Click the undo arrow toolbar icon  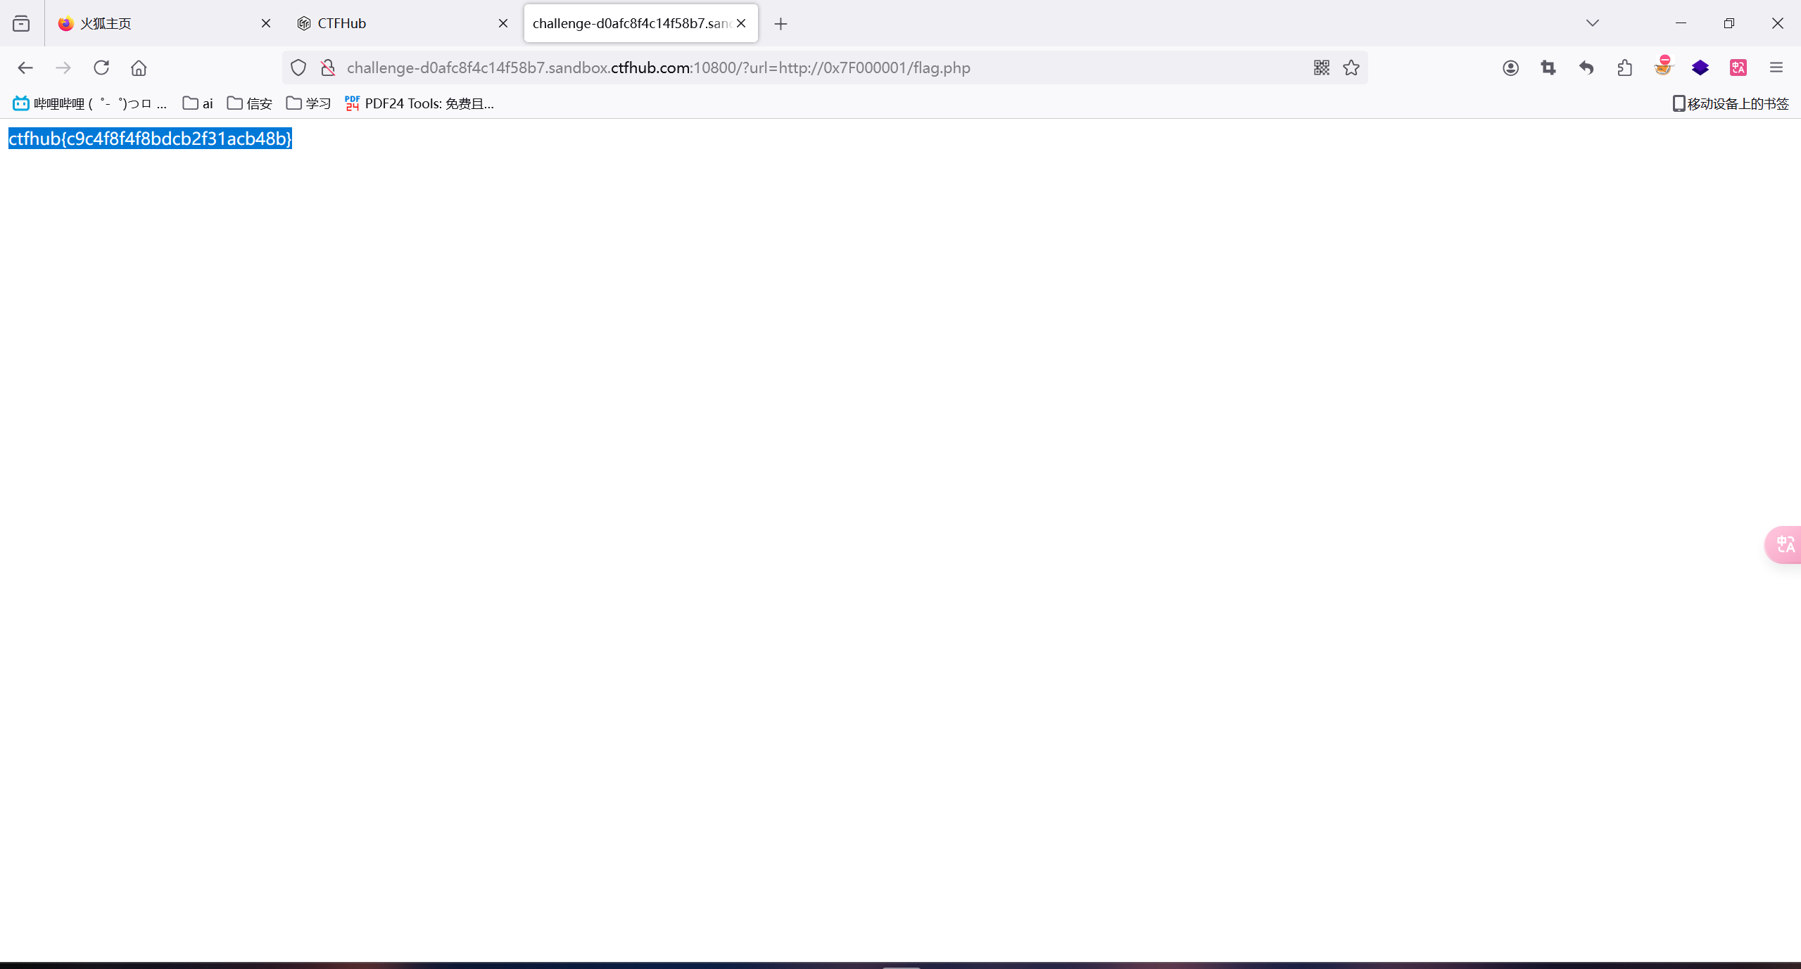[x=1586, y=68]
